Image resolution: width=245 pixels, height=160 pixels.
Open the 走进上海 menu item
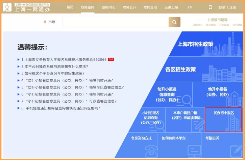tap(171, 7)
